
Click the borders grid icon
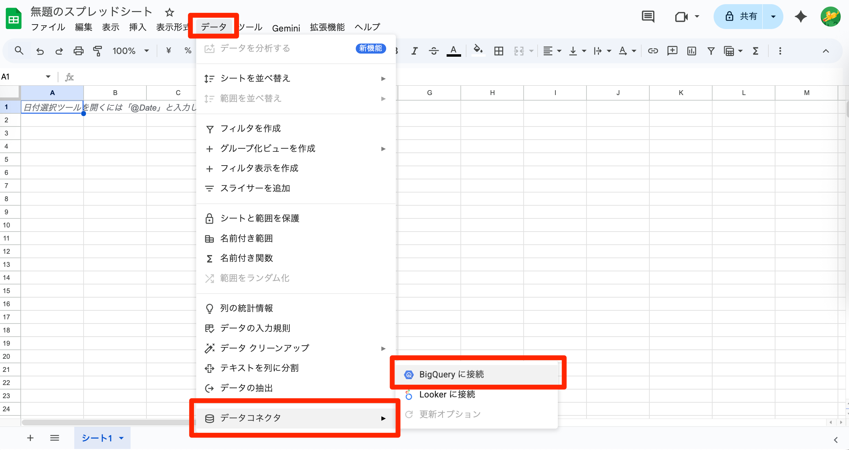498,51
